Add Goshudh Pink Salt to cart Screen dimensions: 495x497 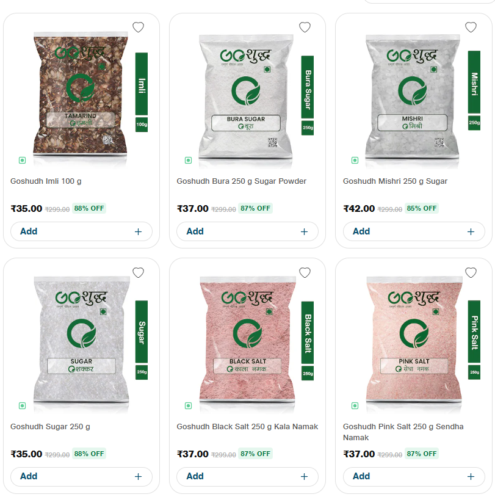414,476
